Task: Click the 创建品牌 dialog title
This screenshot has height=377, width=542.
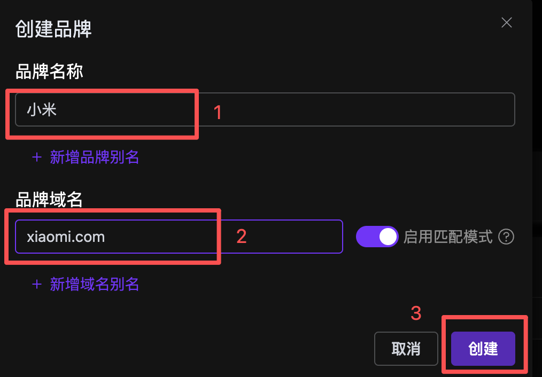Action: (x=53, y=29)
